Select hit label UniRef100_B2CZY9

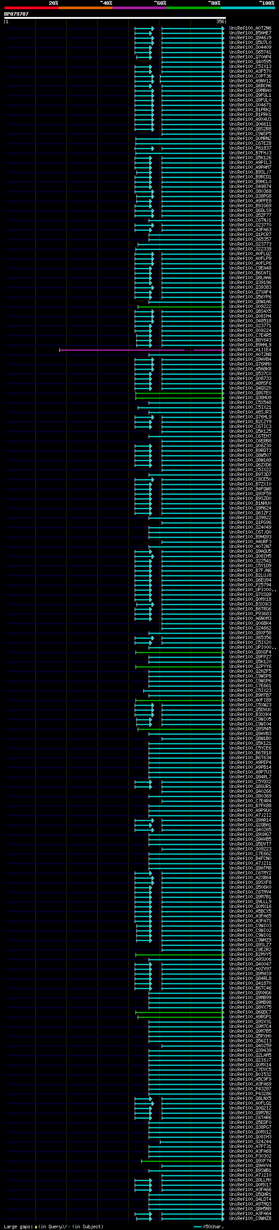tap(250, 421)
